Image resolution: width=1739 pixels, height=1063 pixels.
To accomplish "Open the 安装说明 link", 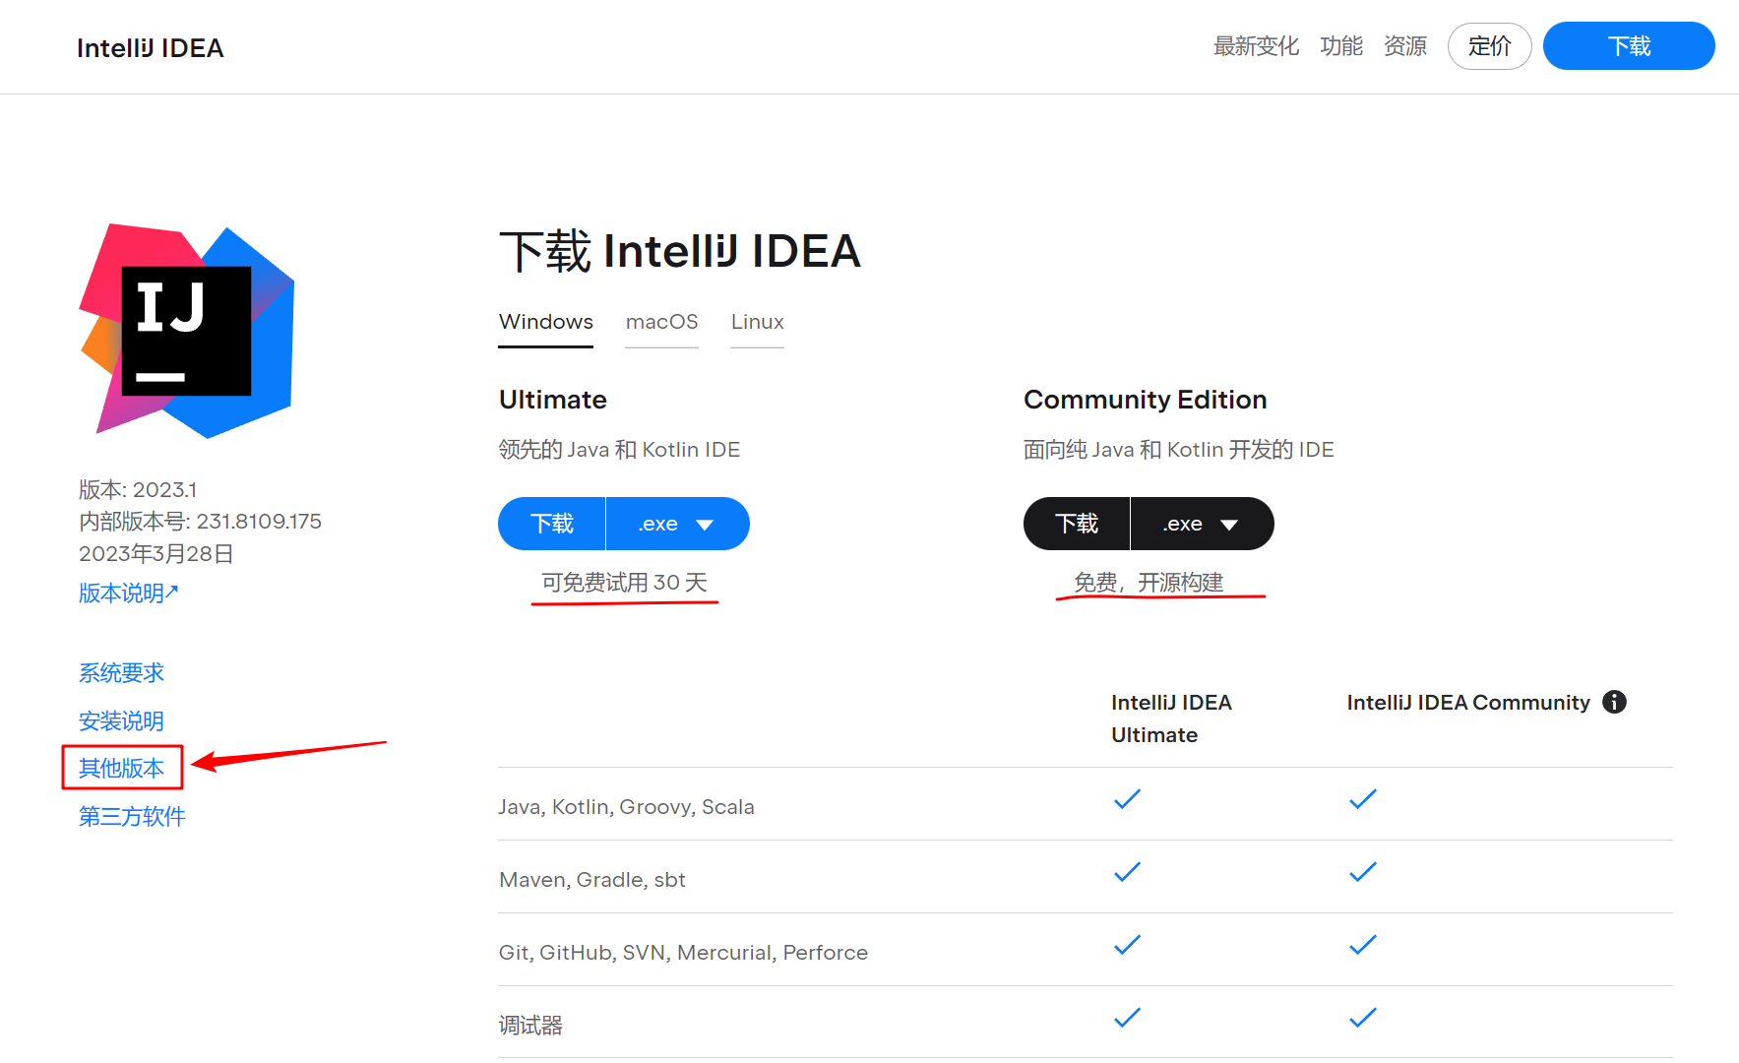I will coord(121,721).
